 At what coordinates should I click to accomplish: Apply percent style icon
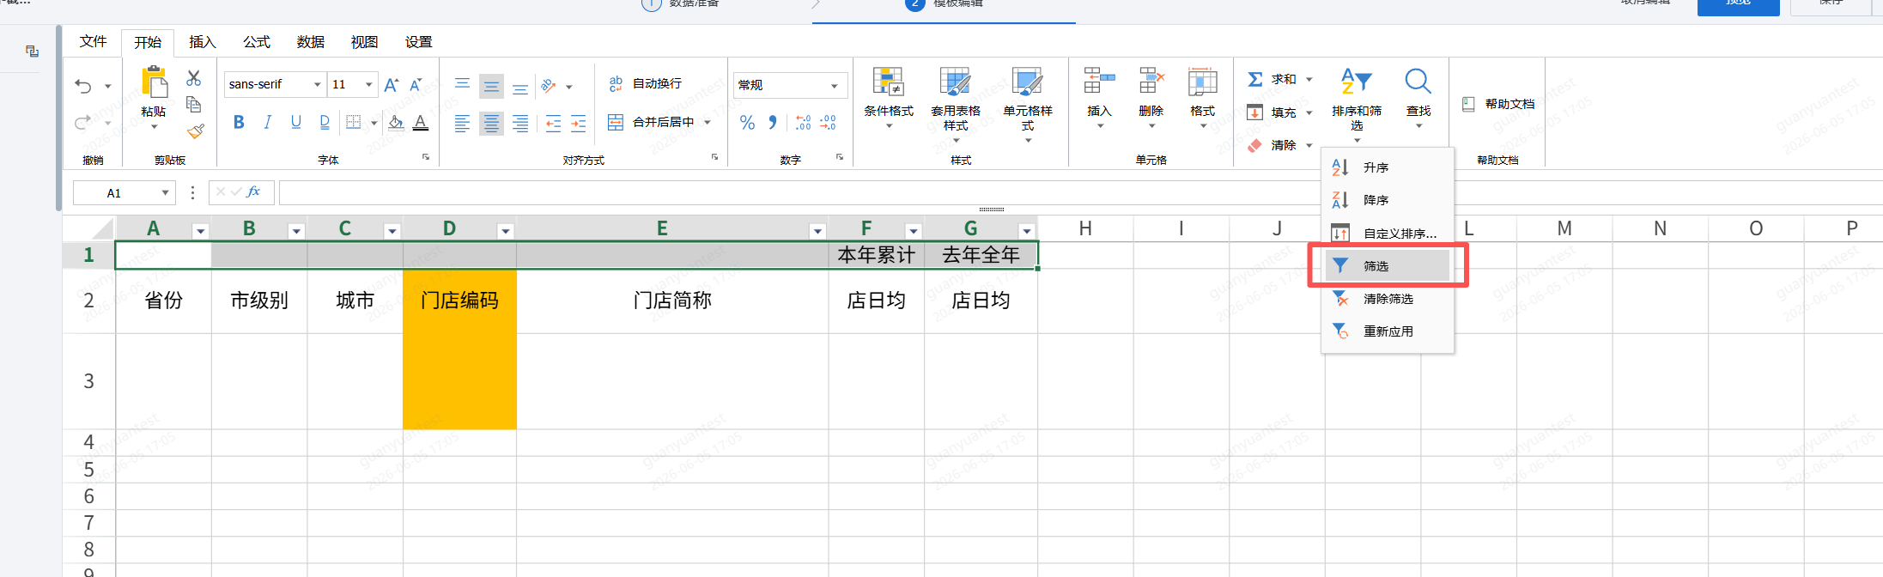[747, 123]
